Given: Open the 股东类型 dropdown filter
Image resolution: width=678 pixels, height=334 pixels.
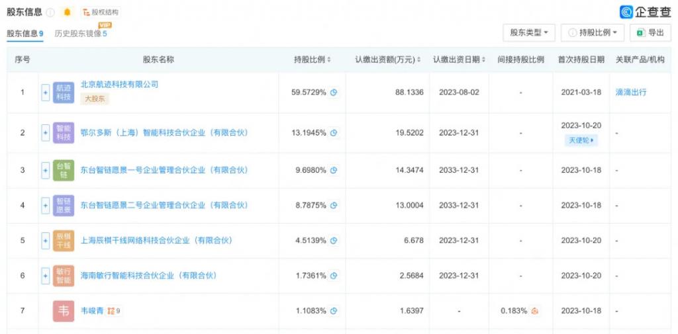Looking at the screenshot, I should tap(528, 32).
